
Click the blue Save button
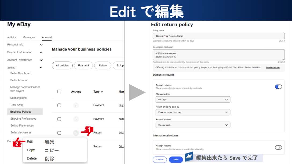click(176, 159)
